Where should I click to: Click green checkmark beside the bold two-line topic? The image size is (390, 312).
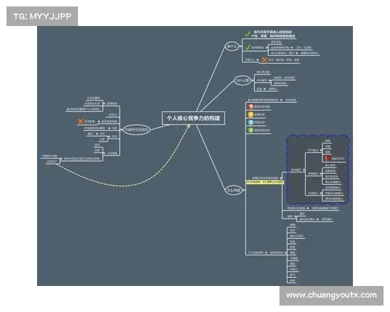point(247,34)
